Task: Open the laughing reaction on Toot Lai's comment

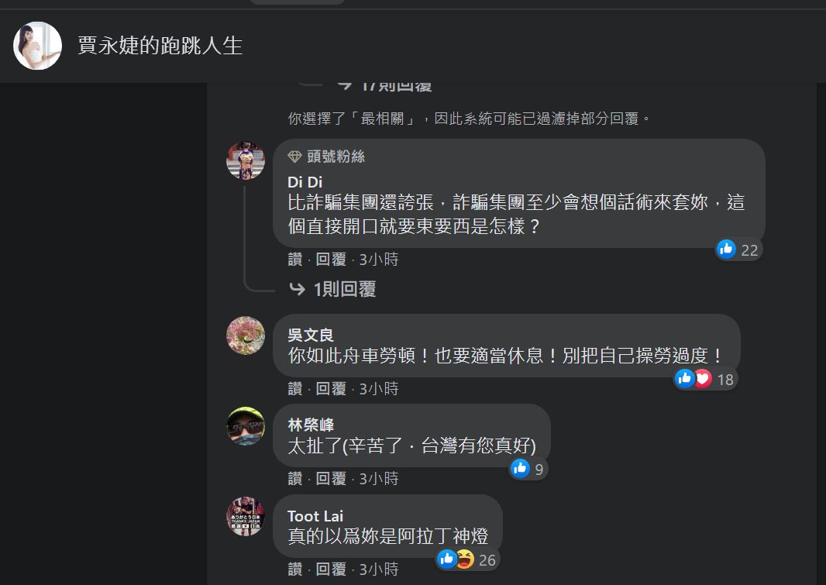Action: 465,559
